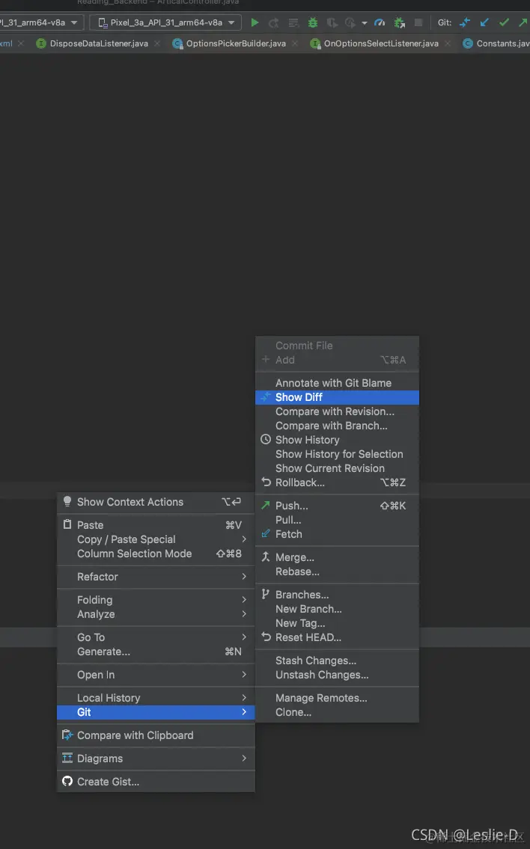Click the Git commit green checkmark
This screenshot has width=530, height=849.
(504, 23)
